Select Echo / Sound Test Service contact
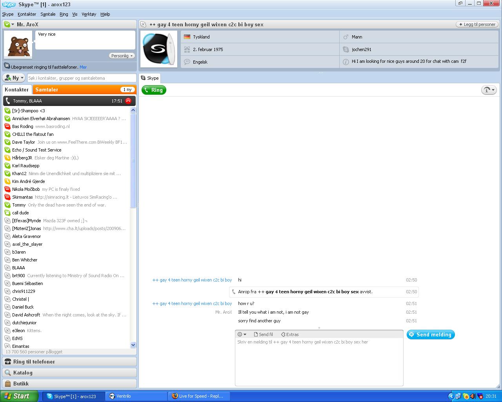The image size is (502, 402). 66,150
